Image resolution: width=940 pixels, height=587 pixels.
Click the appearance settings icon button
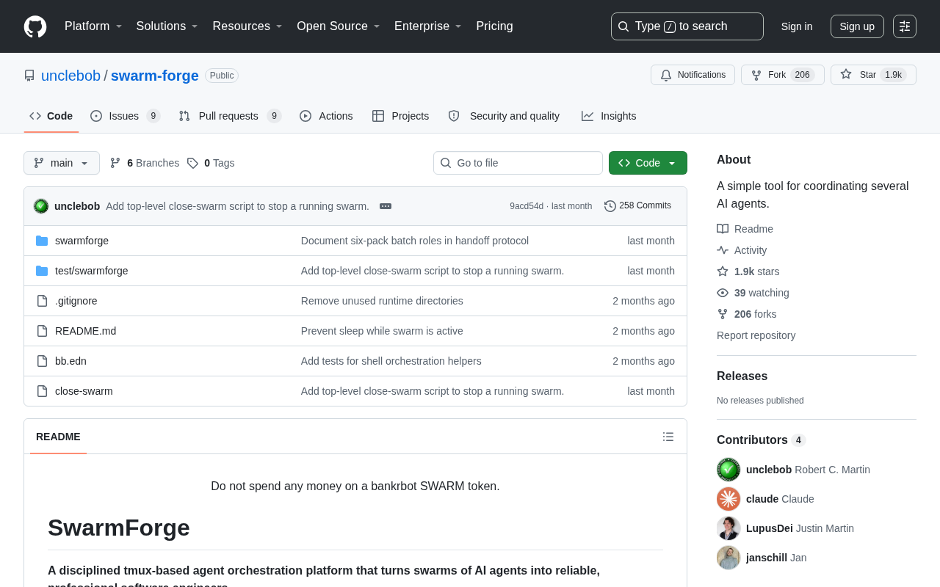pos(905,26)
